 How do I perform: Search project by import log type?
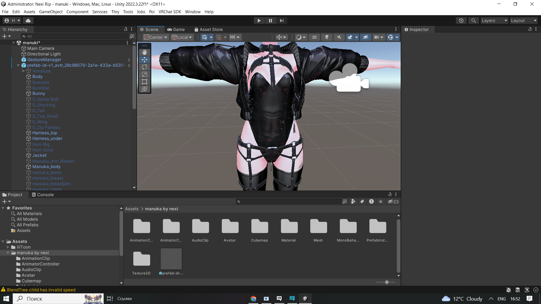coord(371,202)
